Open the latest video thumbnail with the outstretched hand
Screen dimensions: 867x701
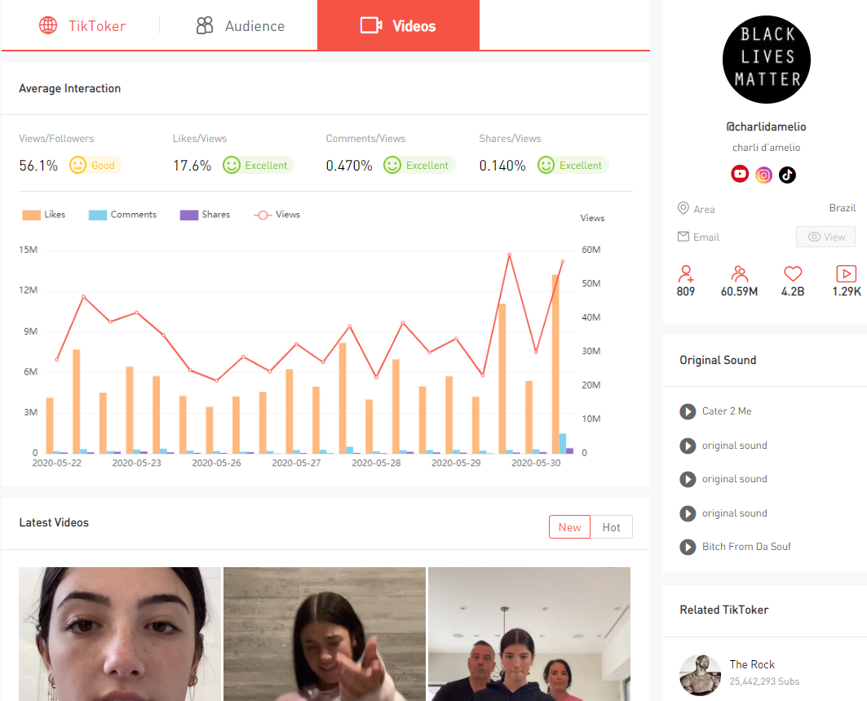point(325,634)
